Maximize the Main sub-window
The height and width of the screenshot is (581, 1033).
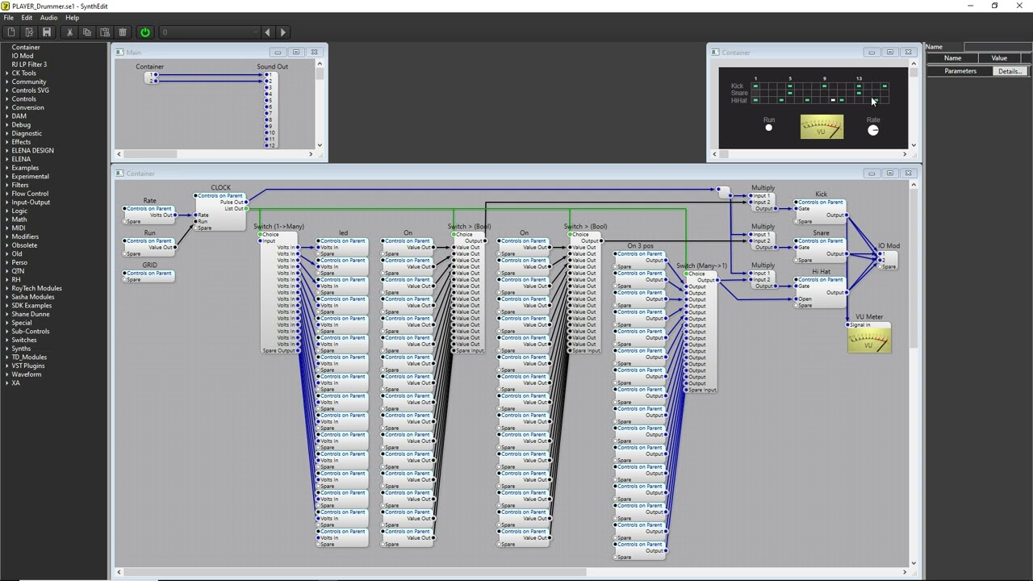[x=295, y=52]
